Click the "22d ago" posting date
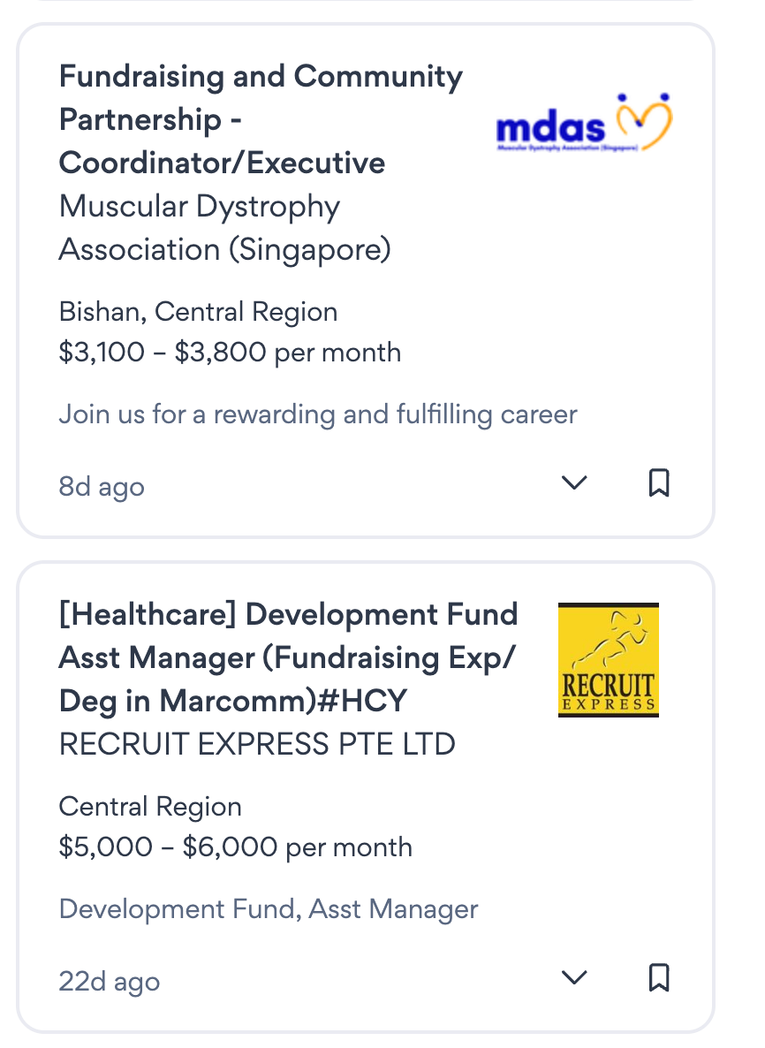This screenshot has width=765, height=1048. pos(110,982)
